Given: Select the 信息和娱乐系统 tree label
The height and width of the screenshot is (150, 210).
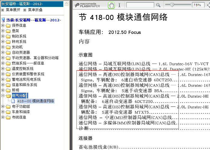Looking at the screenshot, I should [24, 85].
